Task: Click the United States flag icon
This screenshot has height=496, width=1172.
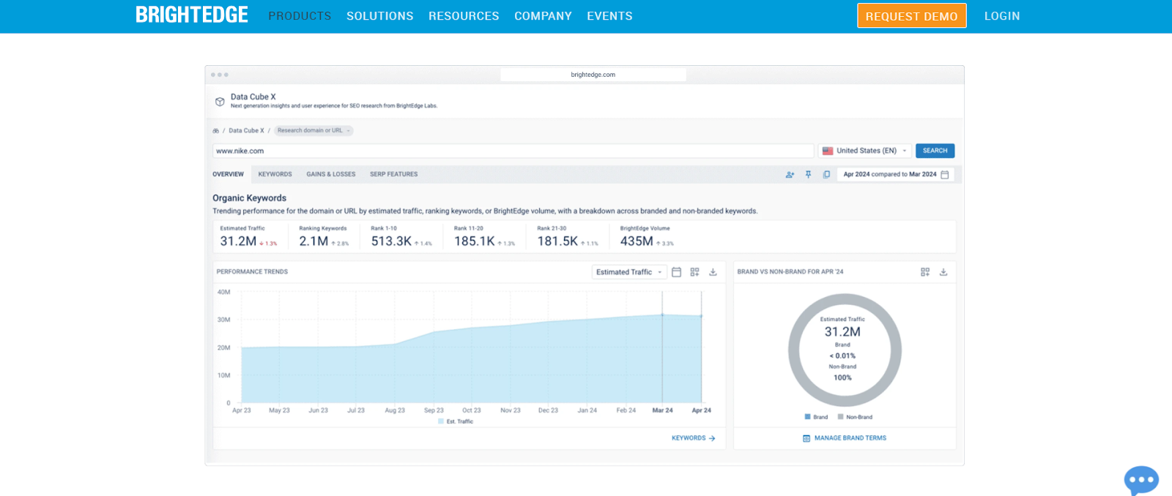Action: tap(828, 151)
